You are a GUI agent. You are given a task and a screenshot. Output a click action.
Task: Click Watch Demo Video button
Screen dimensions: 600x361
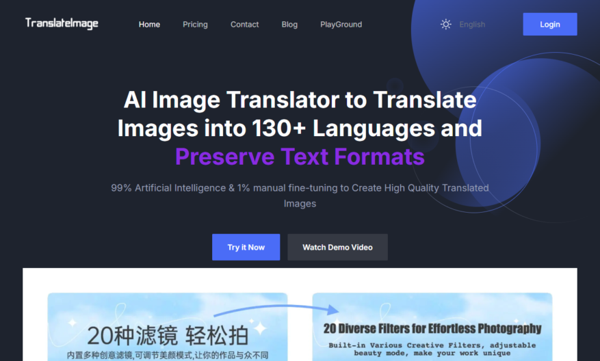(x=337, y=247)
